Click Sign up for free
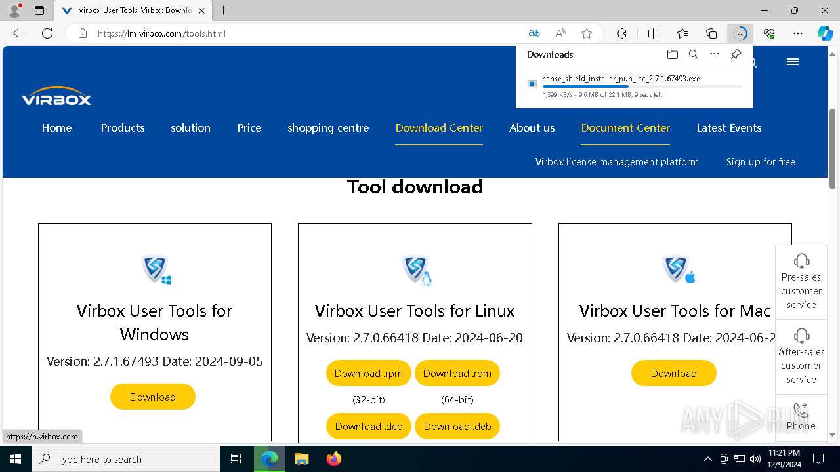Viewport: 840px width, 472px height. coord(761,162)
